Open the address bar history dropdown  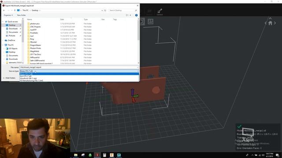102,11
